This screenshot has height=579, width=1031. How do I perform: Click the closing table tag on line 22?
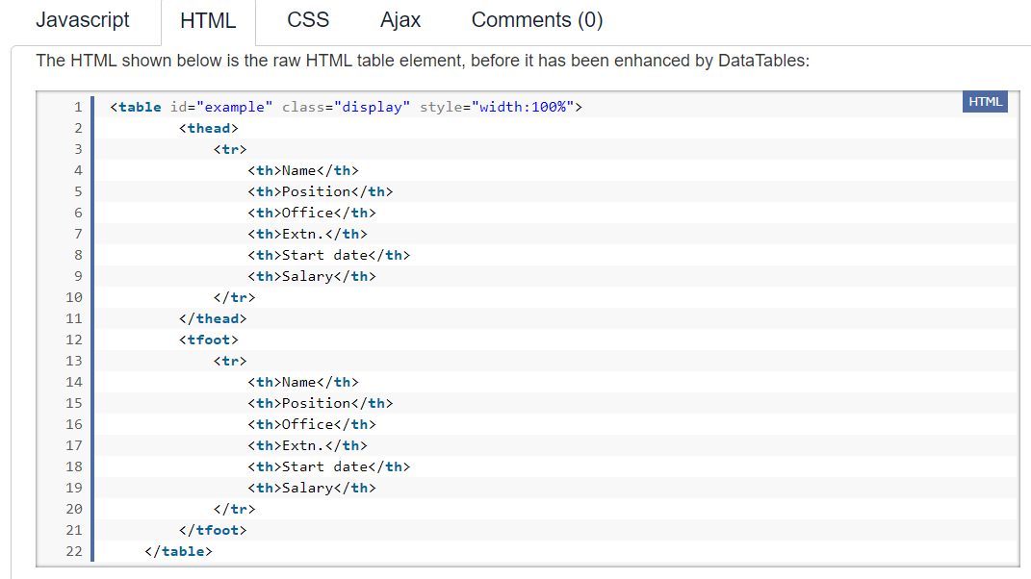click(178, 551)
